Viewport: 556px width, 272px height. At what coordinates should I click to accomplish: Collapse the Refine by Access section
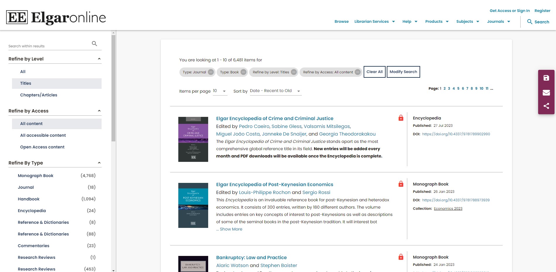pyautogui.click(x=99, y=111)
